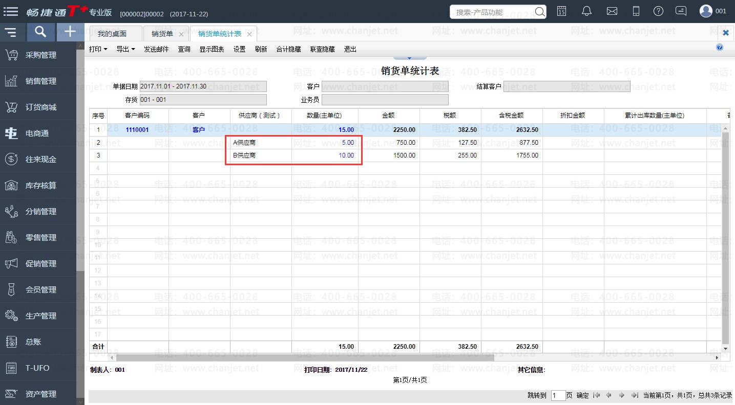Click customer code link 1110001
This screenshot has height=405, width=735.
coord(137,130)
